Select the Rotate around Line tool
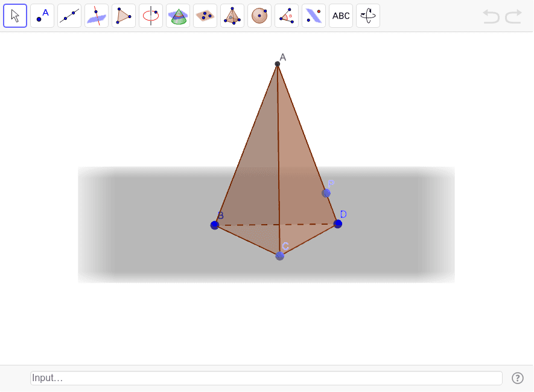This screenshot has width=534, height=392. click(150, 16)
